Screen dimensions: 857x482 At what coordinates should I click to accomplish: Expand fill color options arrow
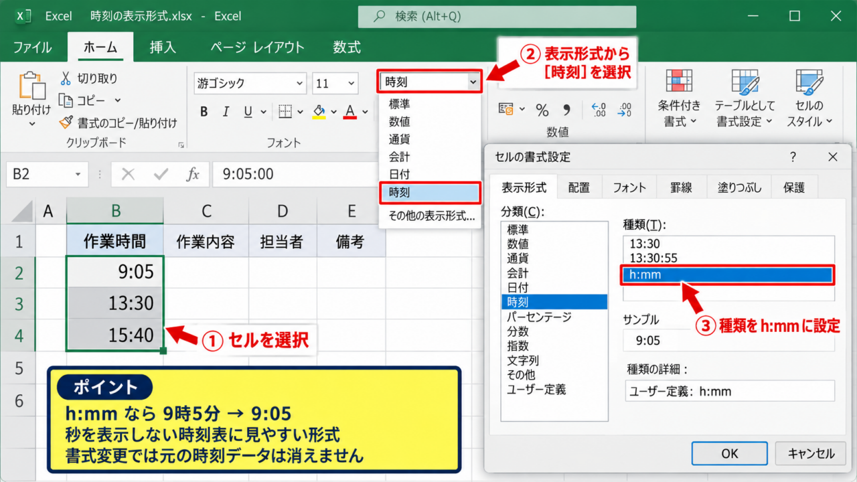pyautogui.click(x=334, y=112)
